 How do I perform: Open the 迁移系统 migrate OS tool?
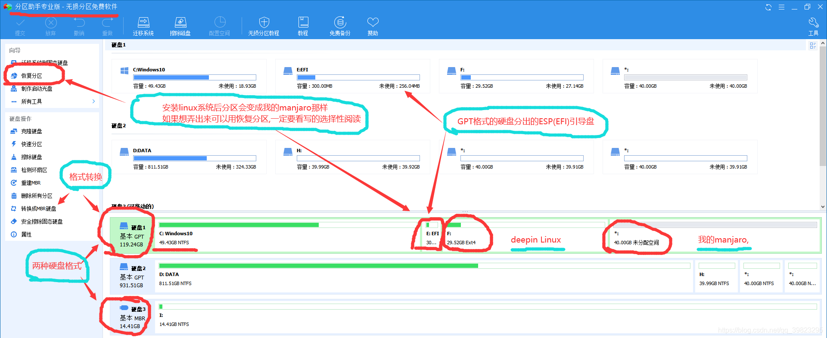[x=143, y=27]
